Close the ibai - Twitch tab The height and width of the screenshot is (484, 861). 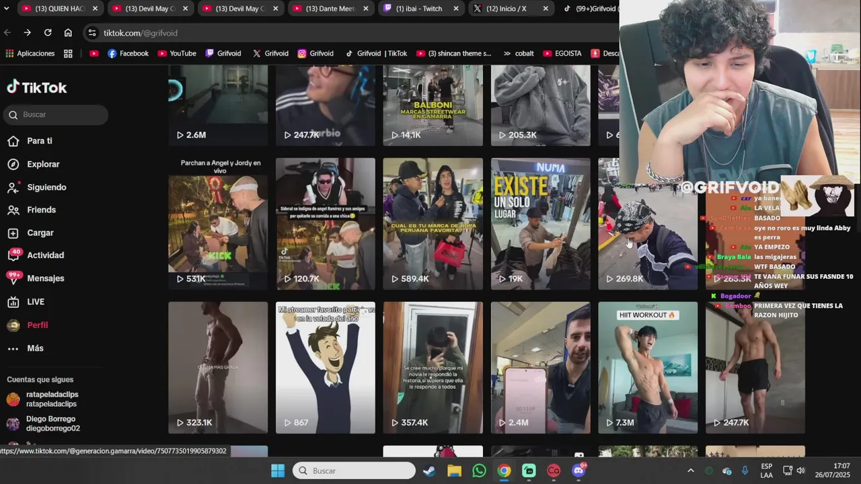[x=456, y=9]
